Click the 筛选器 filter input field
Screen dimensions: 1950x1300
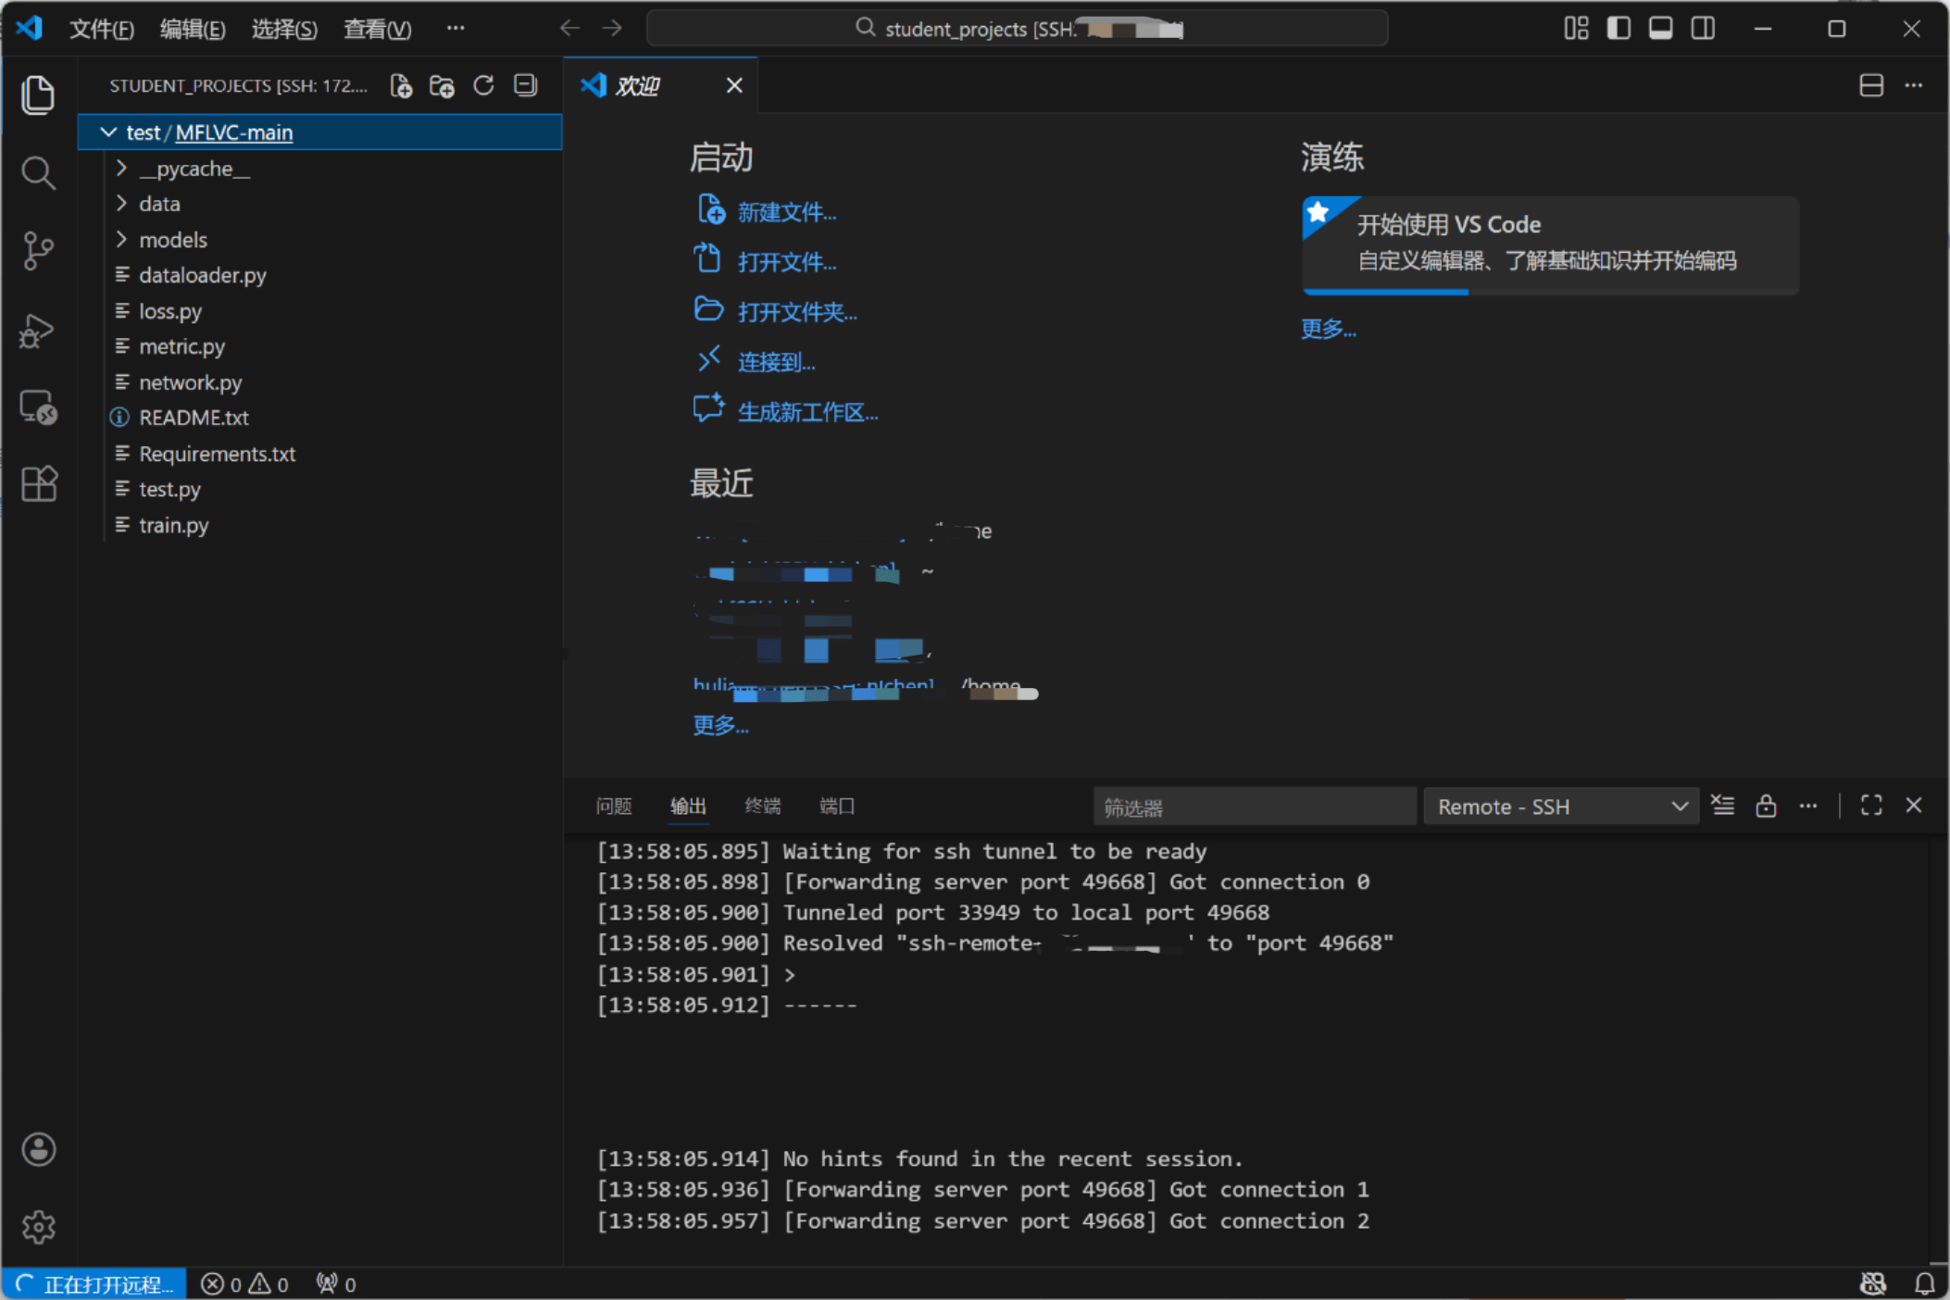click(1254, 806)
